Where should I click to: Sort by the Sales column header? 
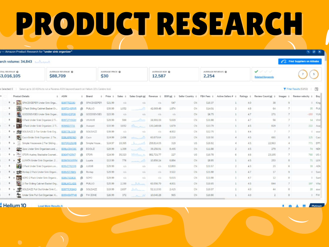[x=122, y=96]
